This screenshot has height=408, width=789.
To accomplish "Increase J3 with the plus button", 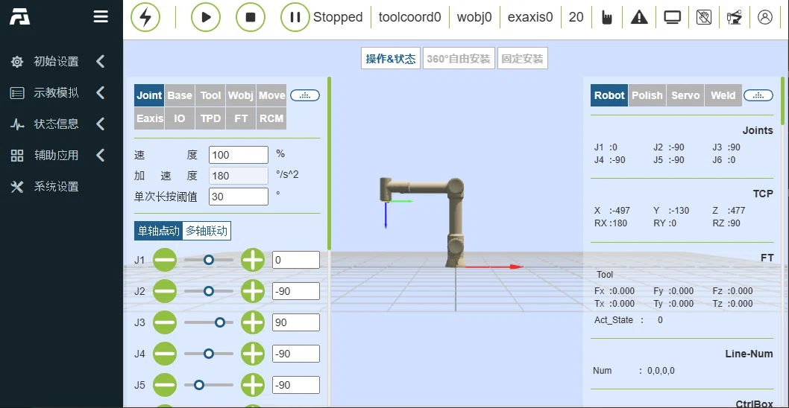I will click(x=253, y=322).
